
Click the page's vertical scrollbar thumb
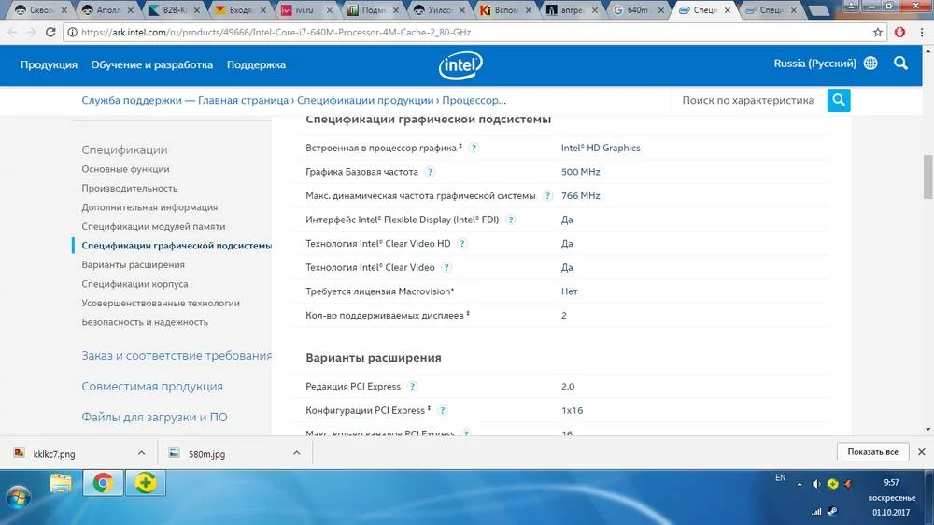coord(927,177)
